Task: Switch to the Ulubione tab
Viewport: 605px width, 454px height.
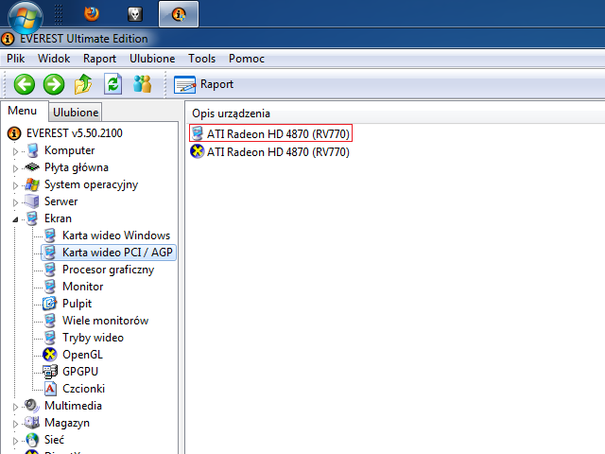Action: tap(77, 113)
